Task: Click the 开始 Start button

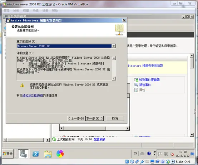Action: coord(8,154)
